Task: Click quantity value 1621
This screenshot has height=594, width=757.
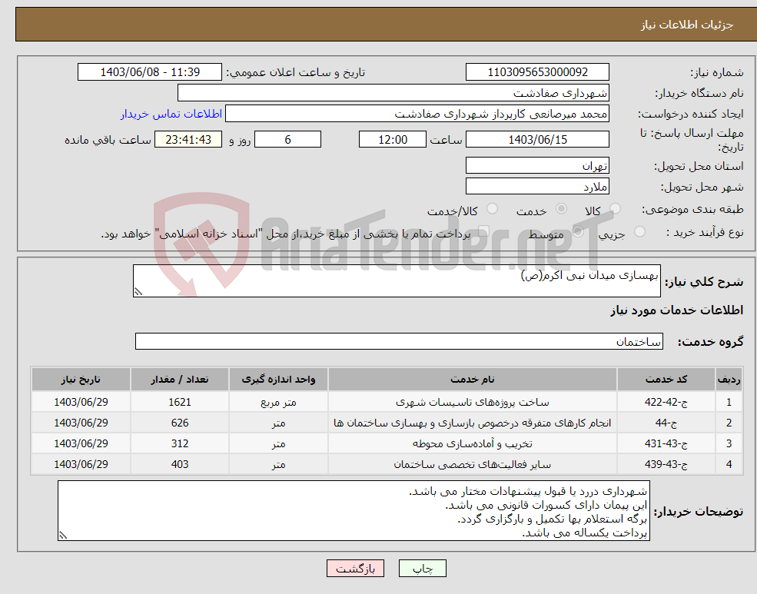Action: pyautogui.click(x=180, y=402)
